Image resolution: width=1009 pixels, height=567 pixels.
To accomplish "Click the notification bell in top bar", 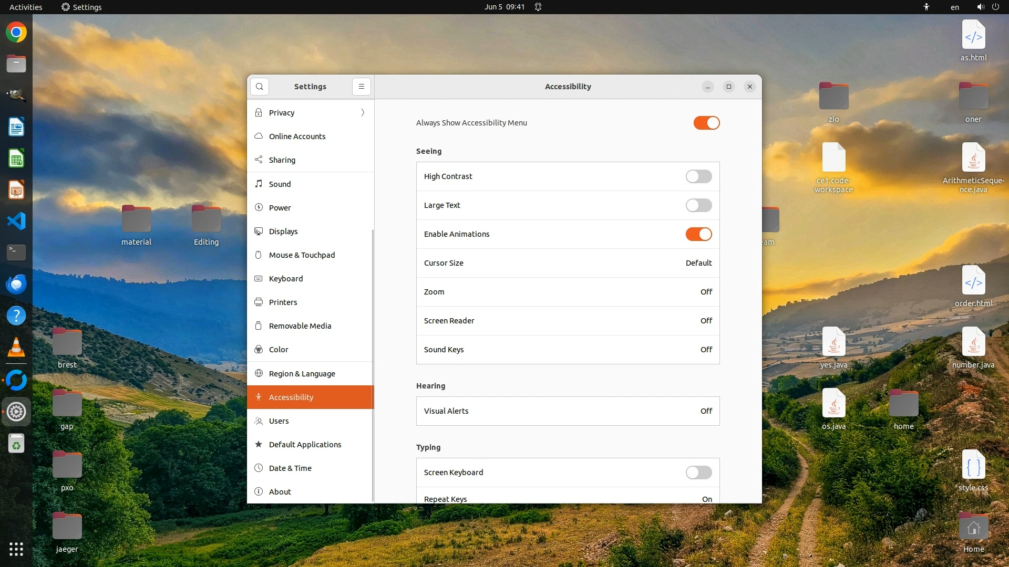I will click(538, 7).
